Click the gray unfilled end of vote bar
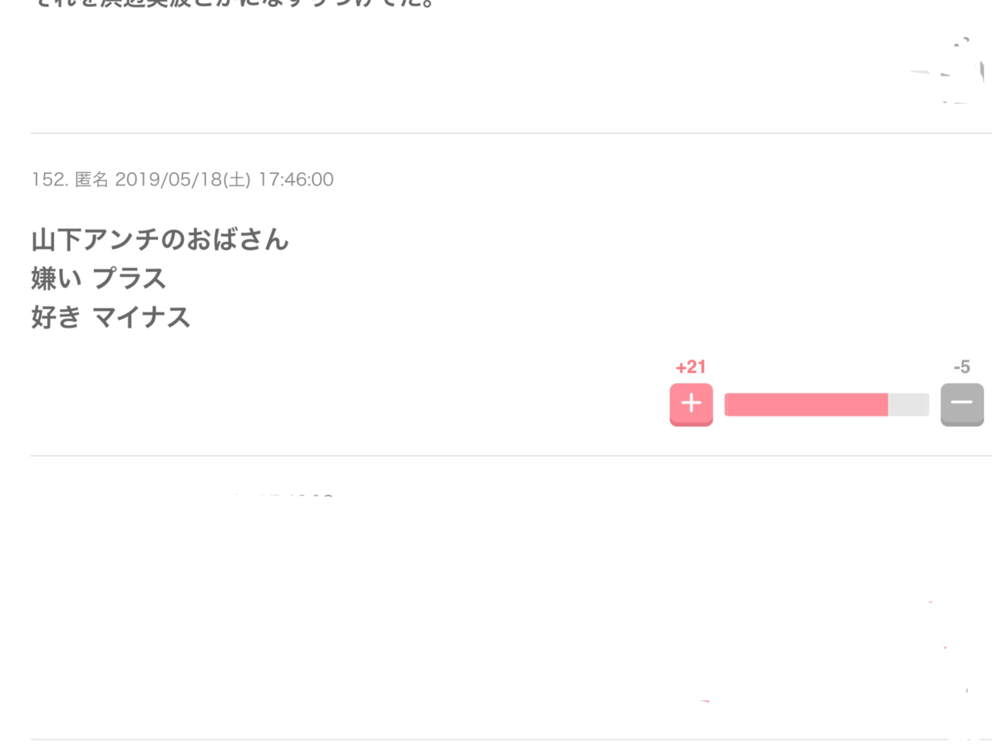 [x=908, y=404]
